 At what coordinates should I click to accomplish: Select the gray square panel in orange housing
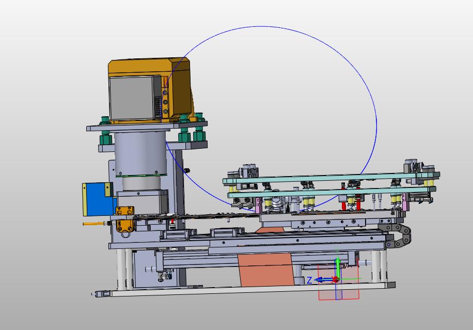[133, 97]
